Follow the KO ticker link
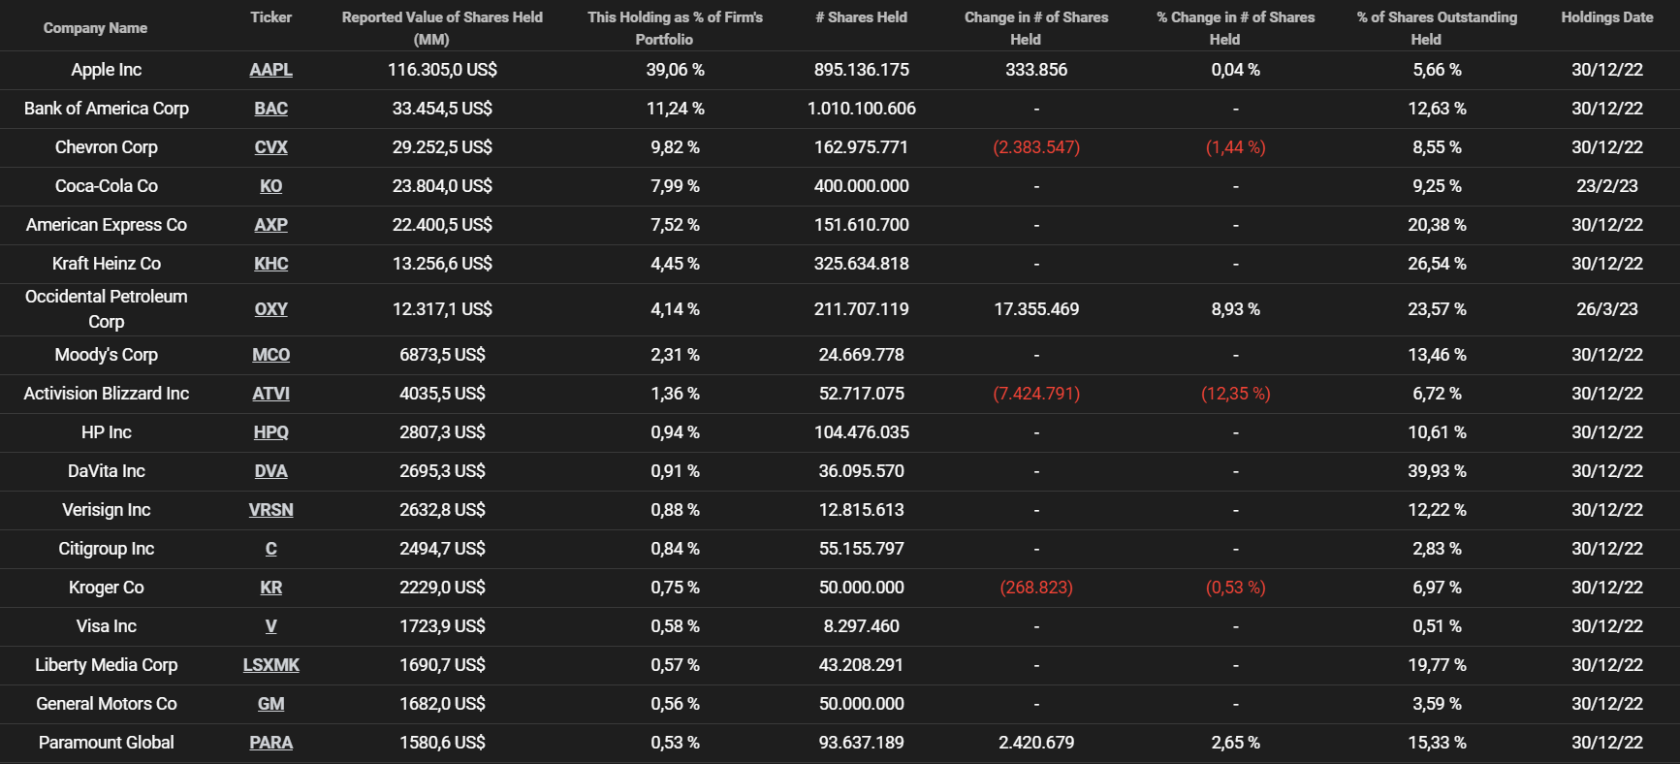Screen dimensions: 1680x764 (270, 186)
